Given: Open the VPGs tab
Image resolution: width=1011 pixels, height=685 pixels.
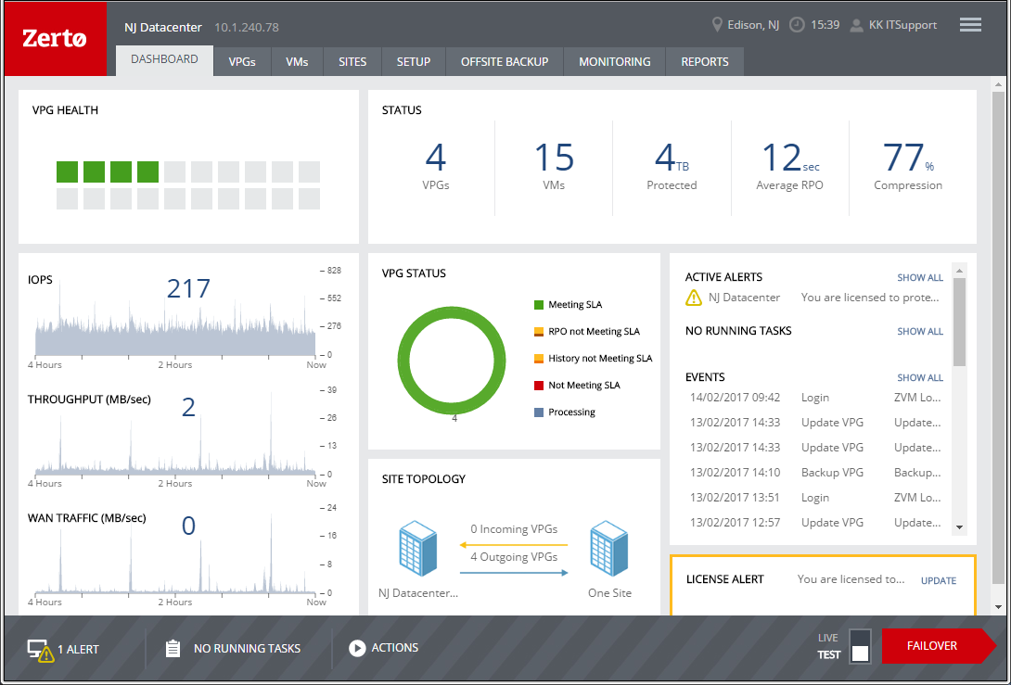Looking at the screenshot, I should 242,62.
